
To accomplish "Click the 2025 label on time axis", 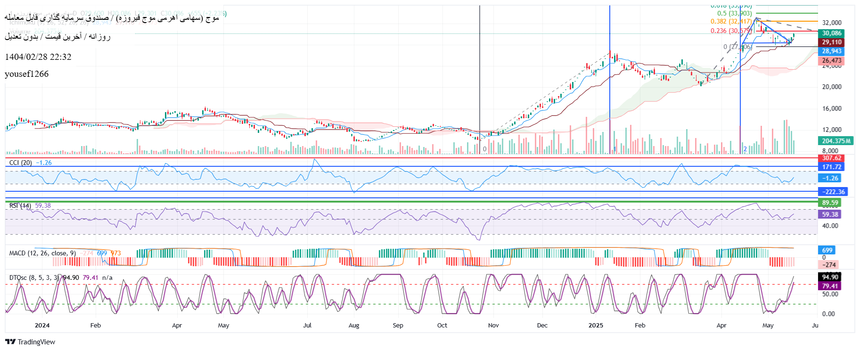I will click(x=596, y=325).
